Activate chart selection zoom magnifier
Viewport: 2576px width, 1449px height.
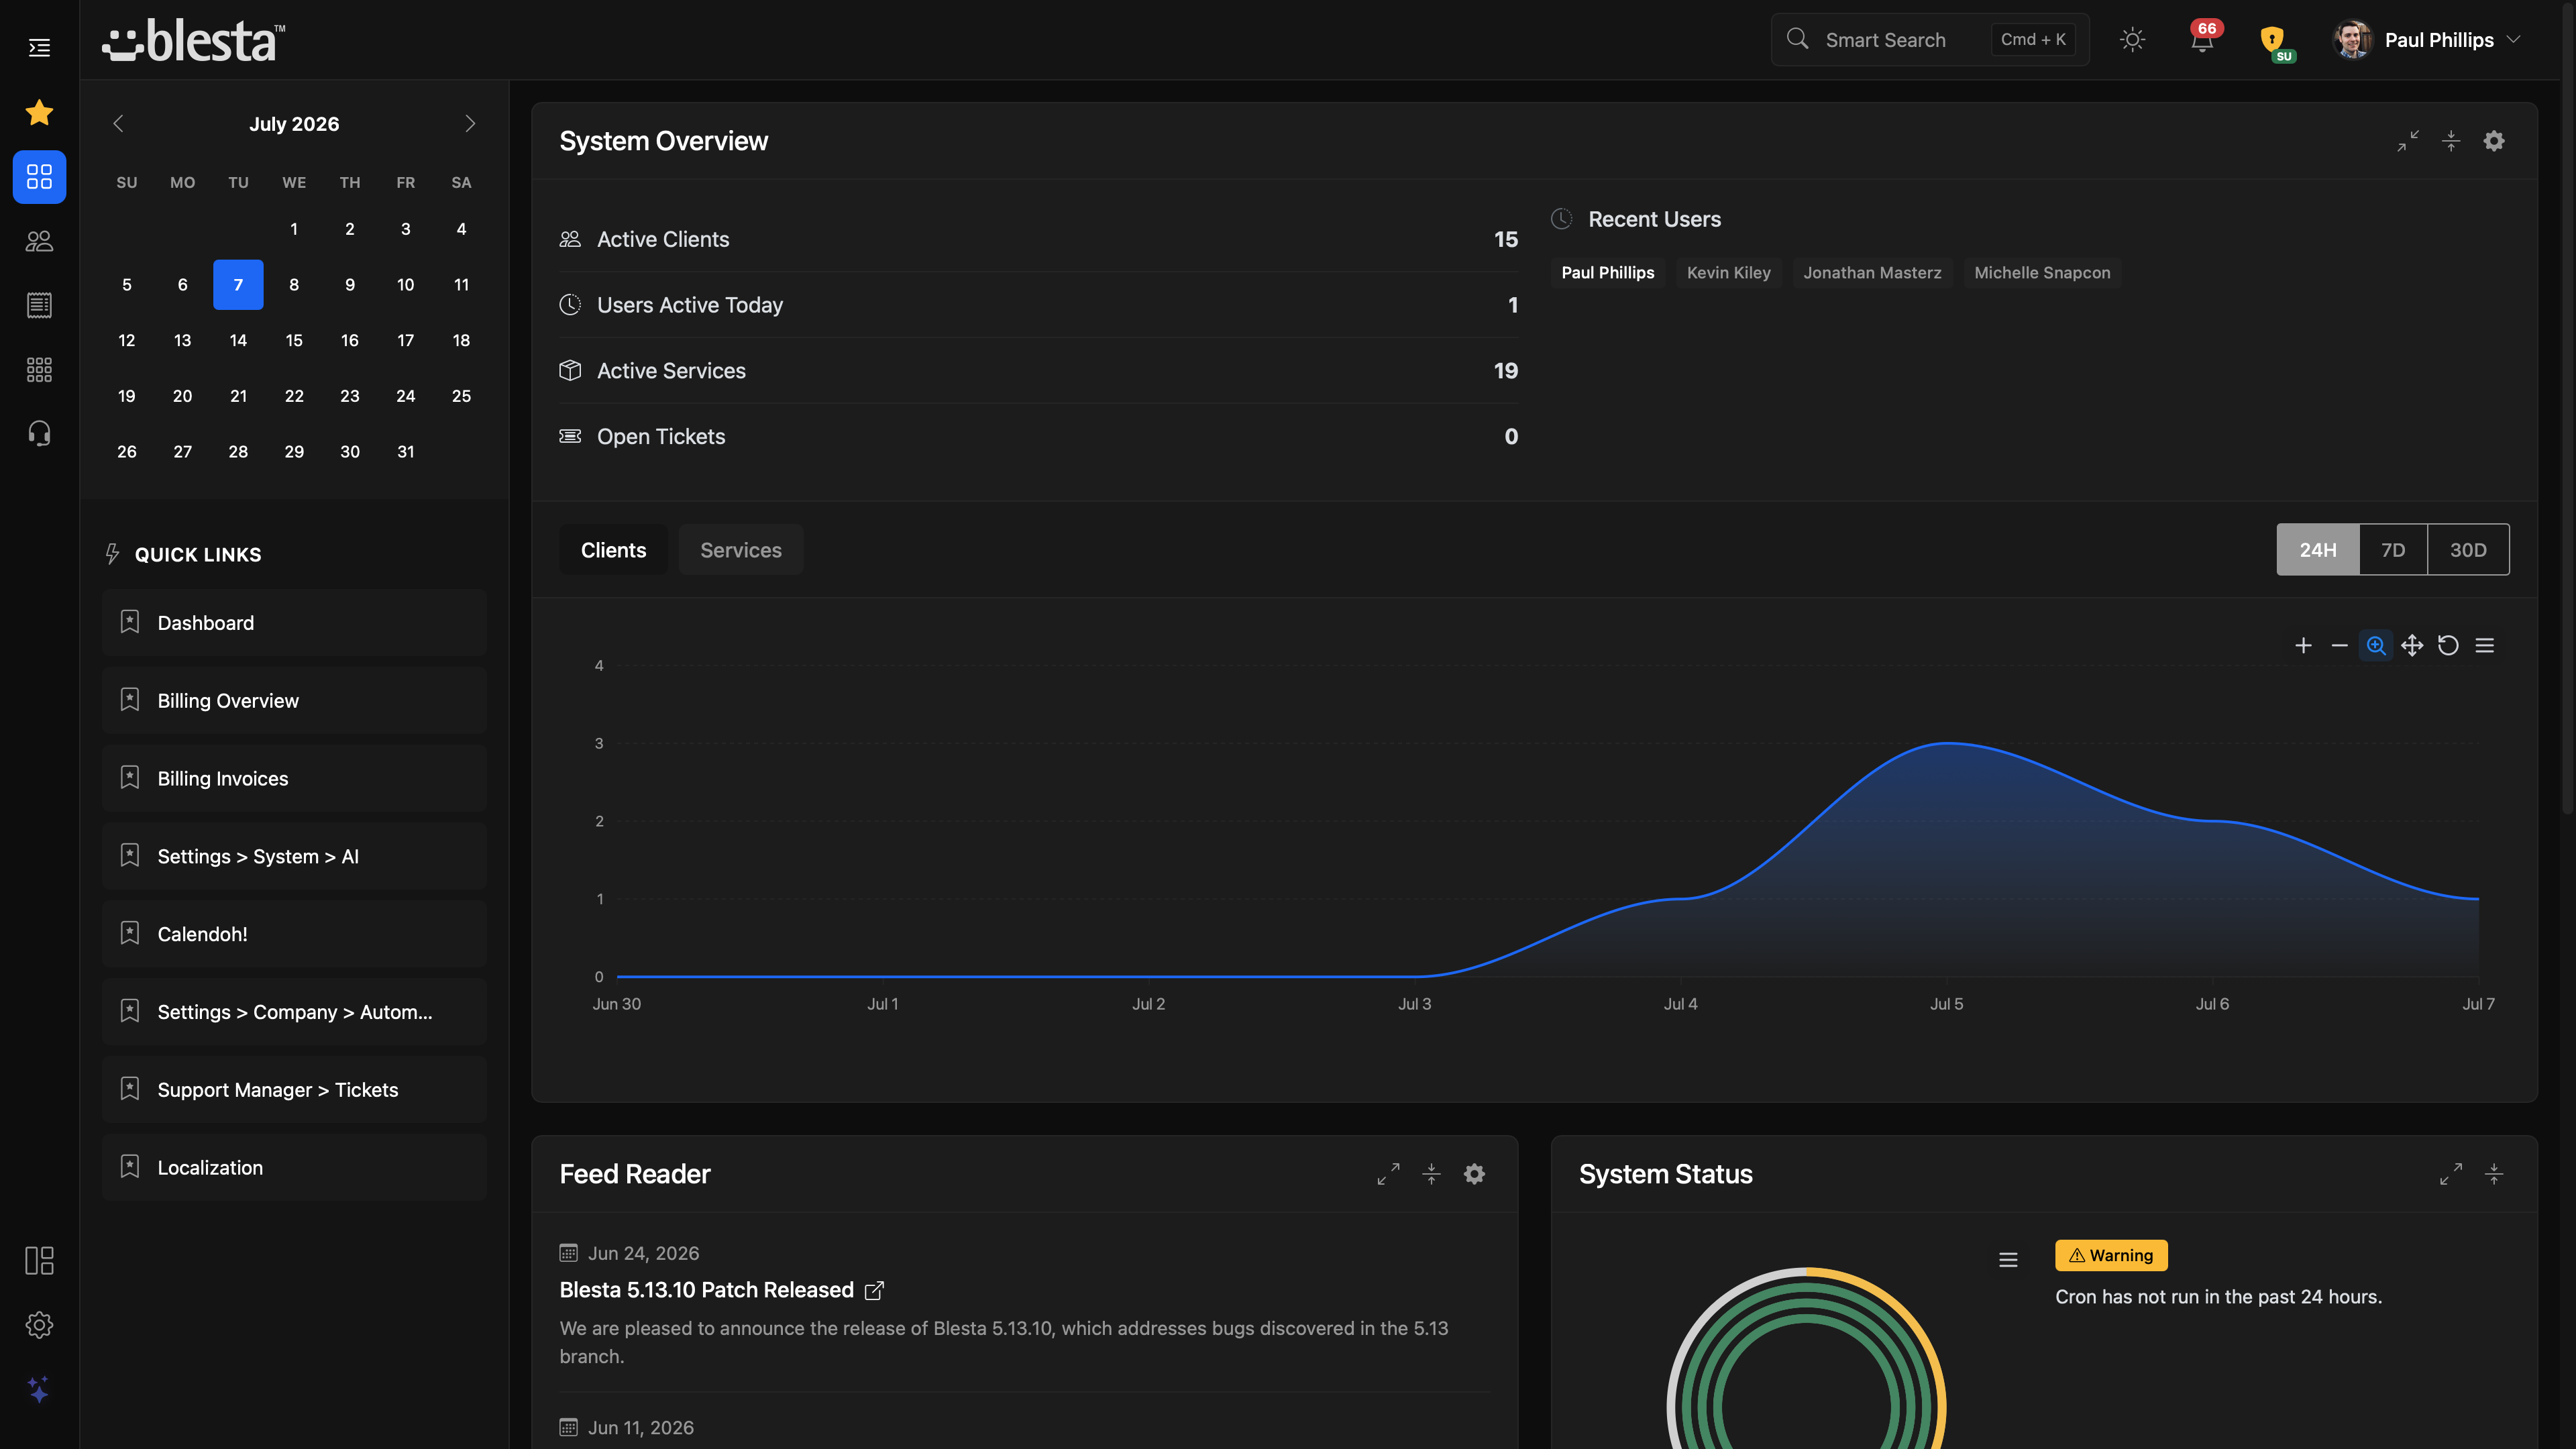click(x=2376, y=645)
